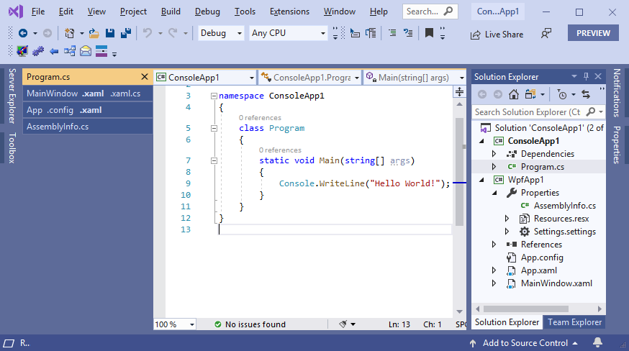Click the editor's vertical scrollbar
The width and height of the screenshot is (629, 351).
tap(460, 173)
